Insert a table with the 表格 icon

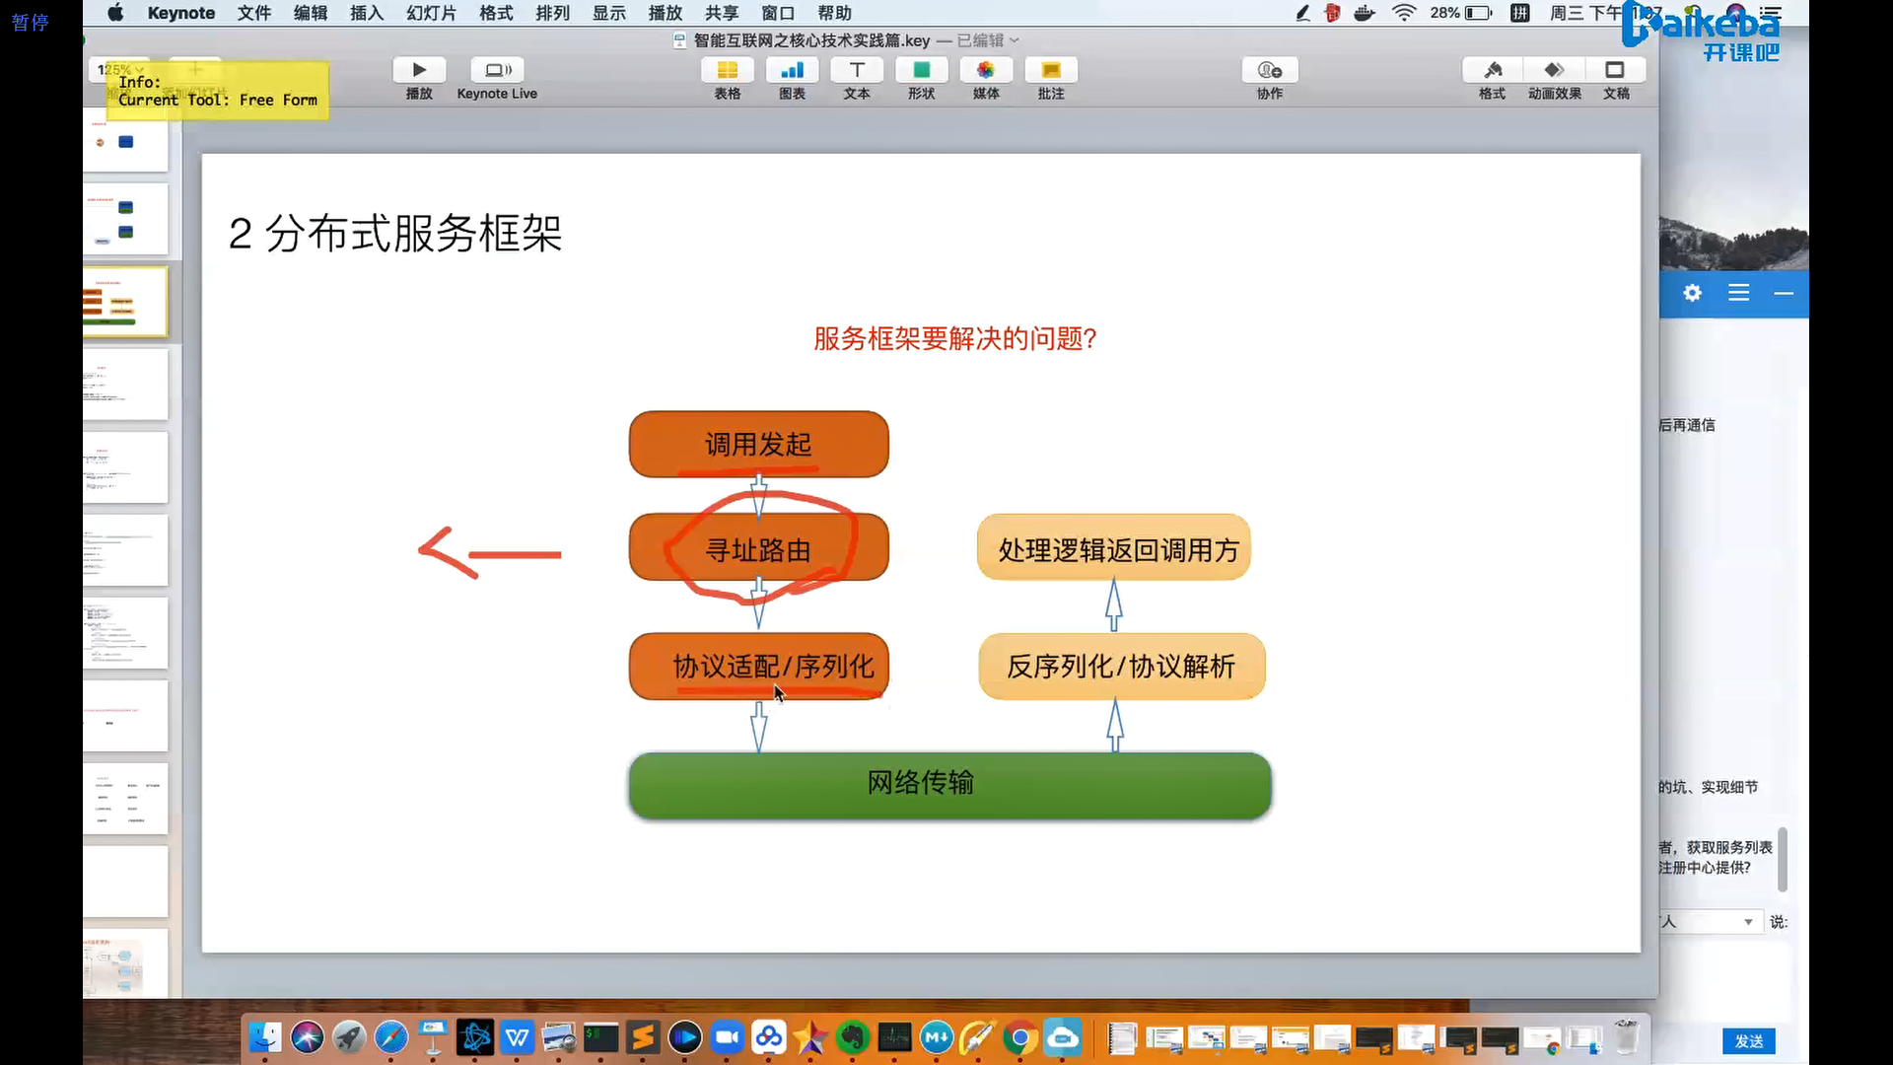tap(727, 70)
